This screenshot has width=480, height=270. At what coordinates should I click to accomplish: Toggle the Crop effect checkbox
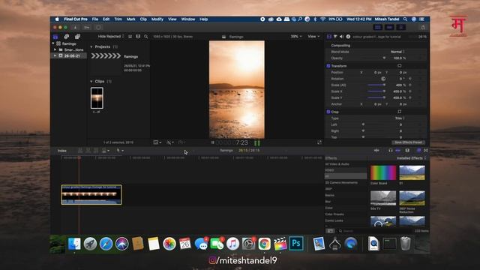click(328, 112)
